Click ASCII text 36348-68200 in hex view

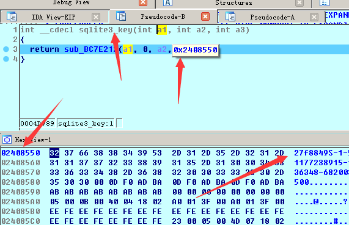point(321,173)
